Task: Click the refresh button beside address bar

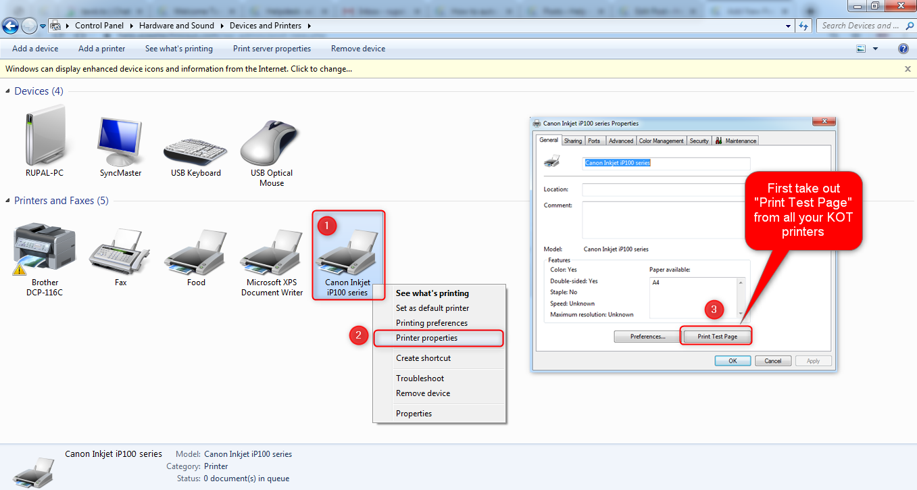Action: pyautogui.click(x=803, y=26)
